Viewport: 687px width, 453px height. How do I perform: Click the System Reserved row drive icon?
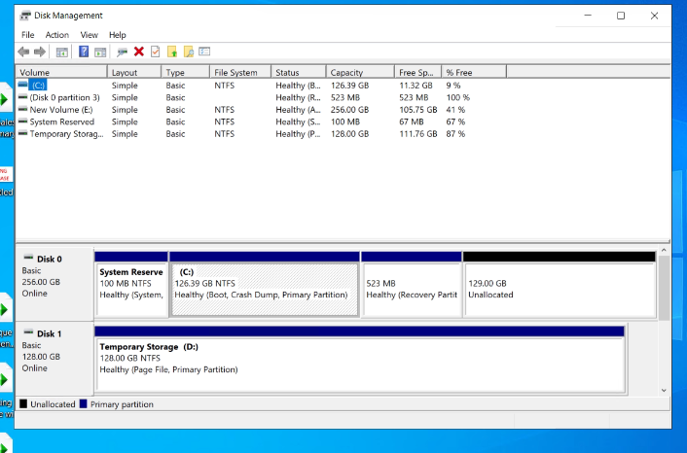(22, 122)
